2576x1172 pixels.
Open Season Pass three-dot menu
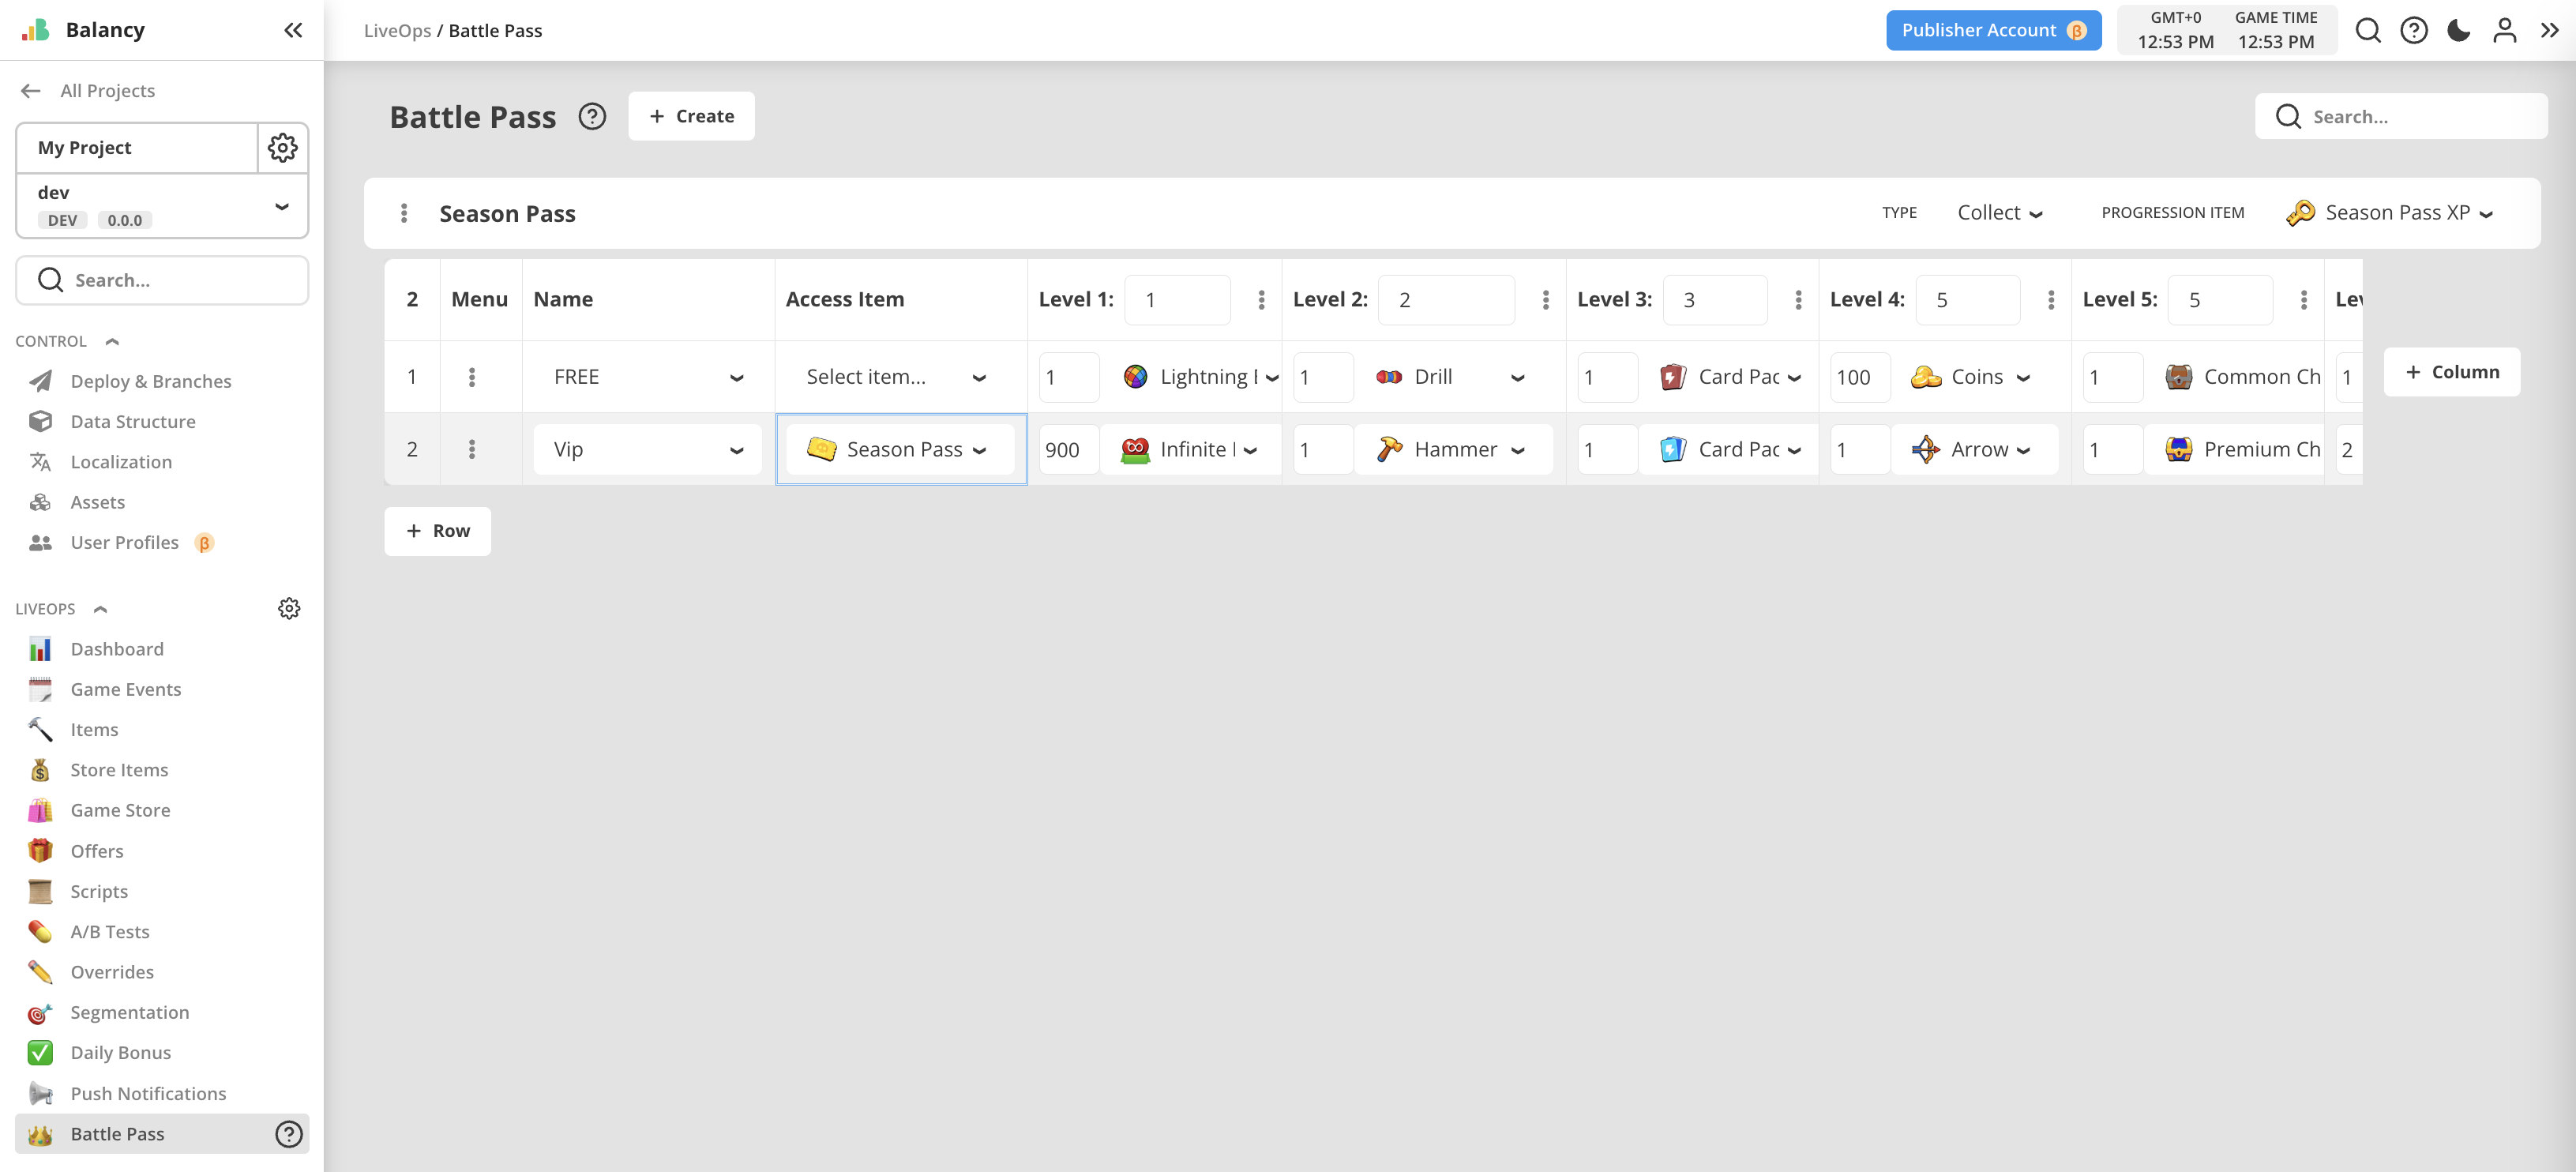[404, 213]
